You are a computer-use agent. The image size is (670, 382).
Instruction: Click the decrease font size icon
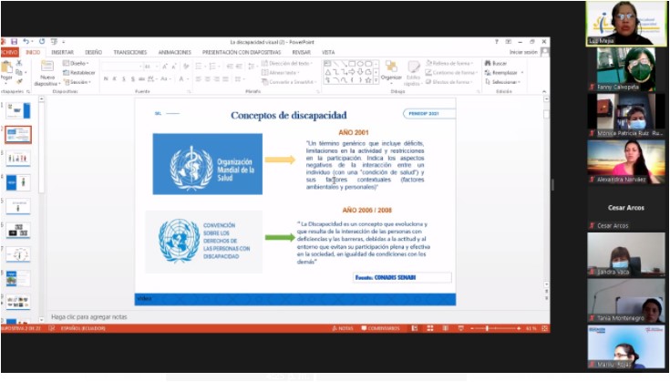coord(174,67)
